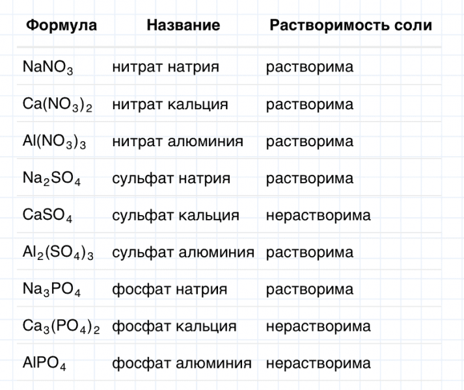Click the name "сульфат натрия"
This screenshot has height=390, width=464.
(171, 178)
